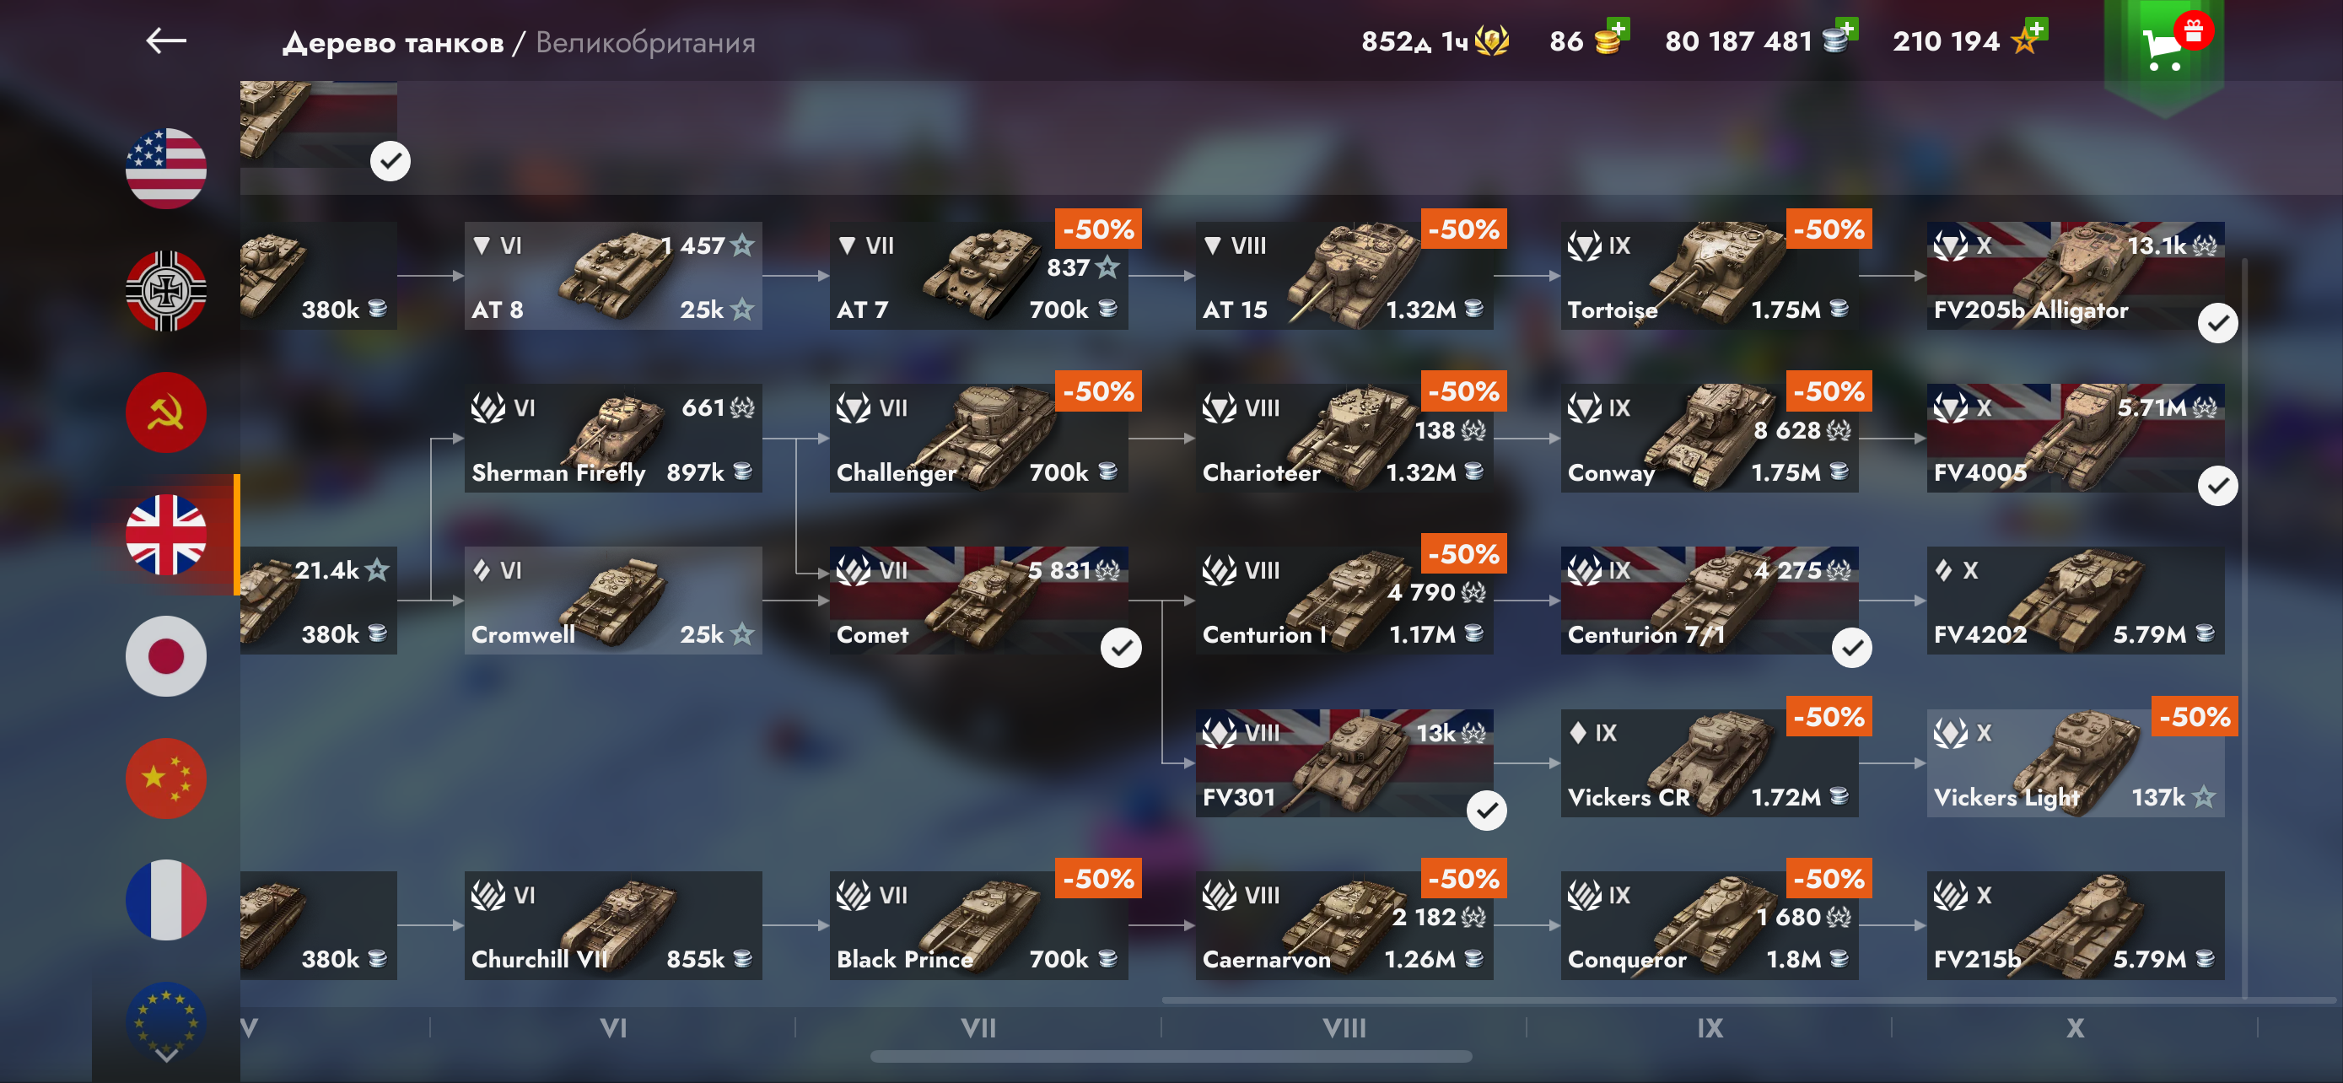
Task: Open the Conqueror tank card
Action: tap(1709, 924)
